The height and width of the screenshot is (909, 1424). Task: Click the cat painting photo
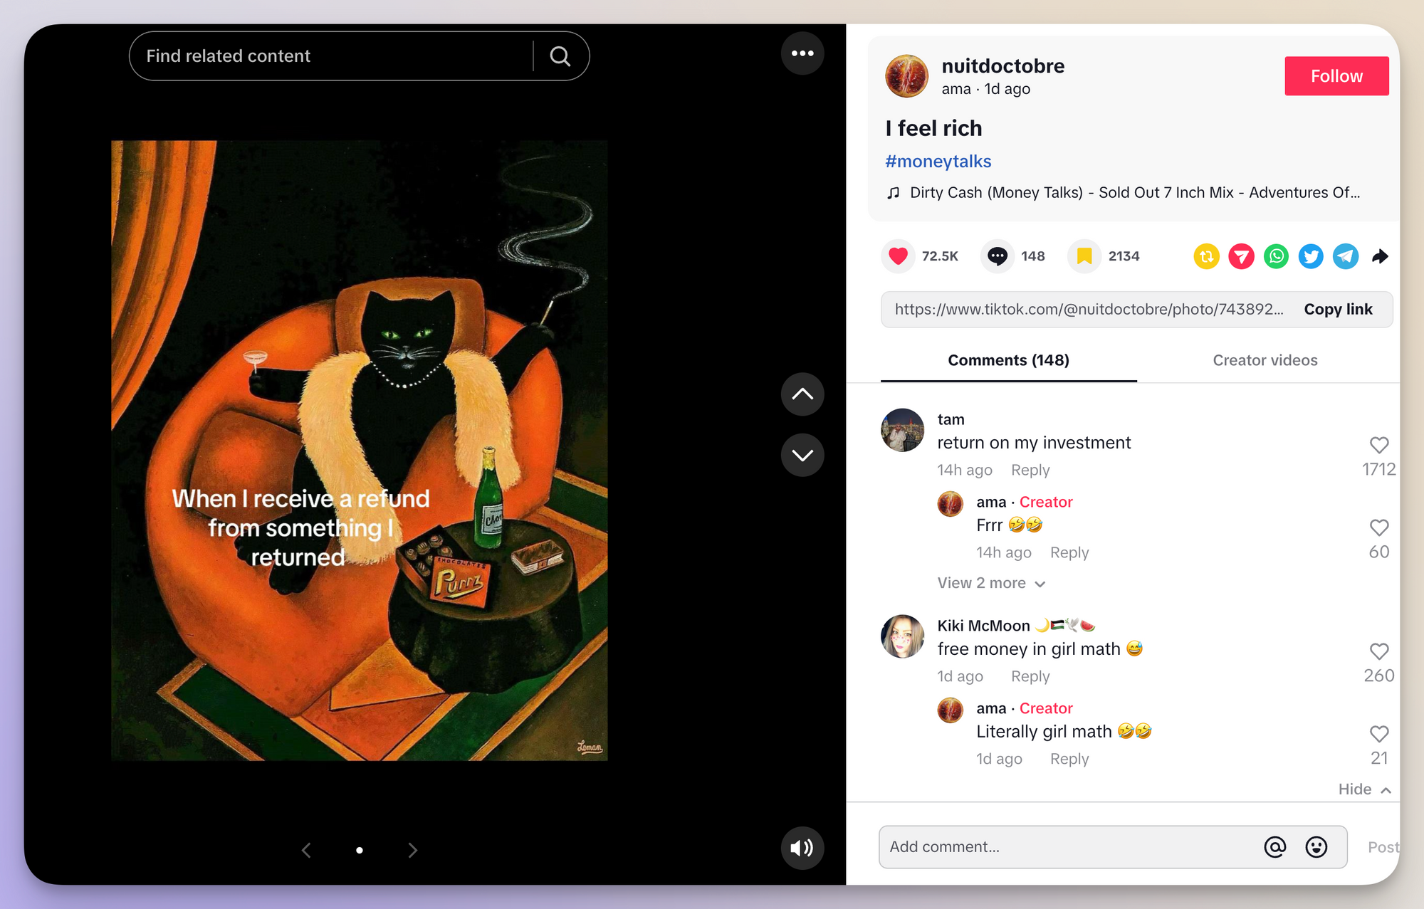(359, 451)
